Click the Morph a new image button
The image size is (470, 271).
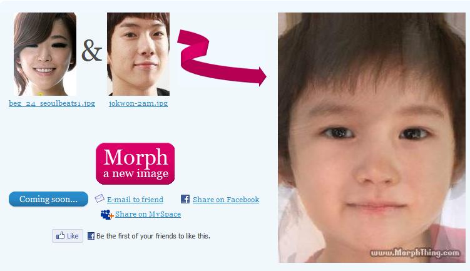coord(135,164)
